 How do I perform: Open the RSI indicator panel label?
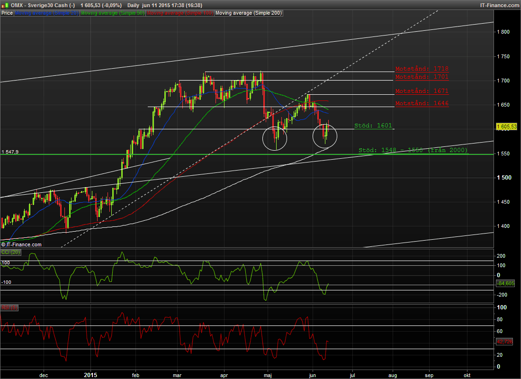7,307
